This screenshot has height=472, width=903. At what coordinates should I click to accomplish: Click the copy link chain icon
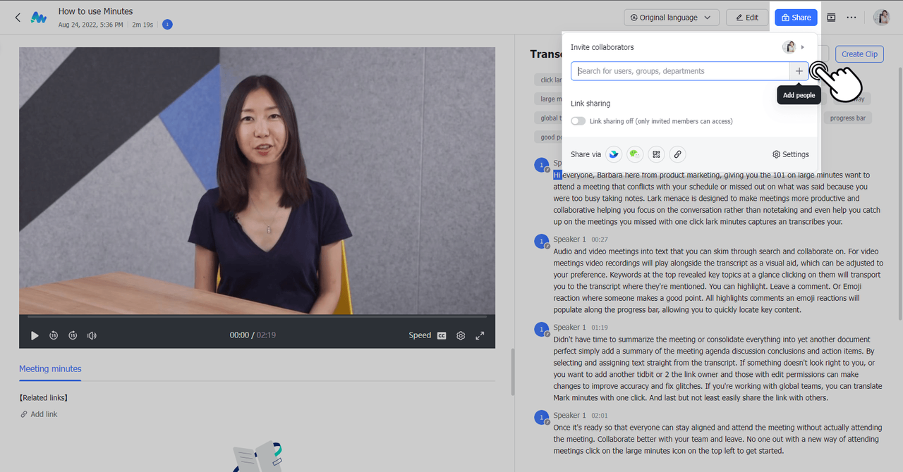pyautogui.click(x=677, y=154)
